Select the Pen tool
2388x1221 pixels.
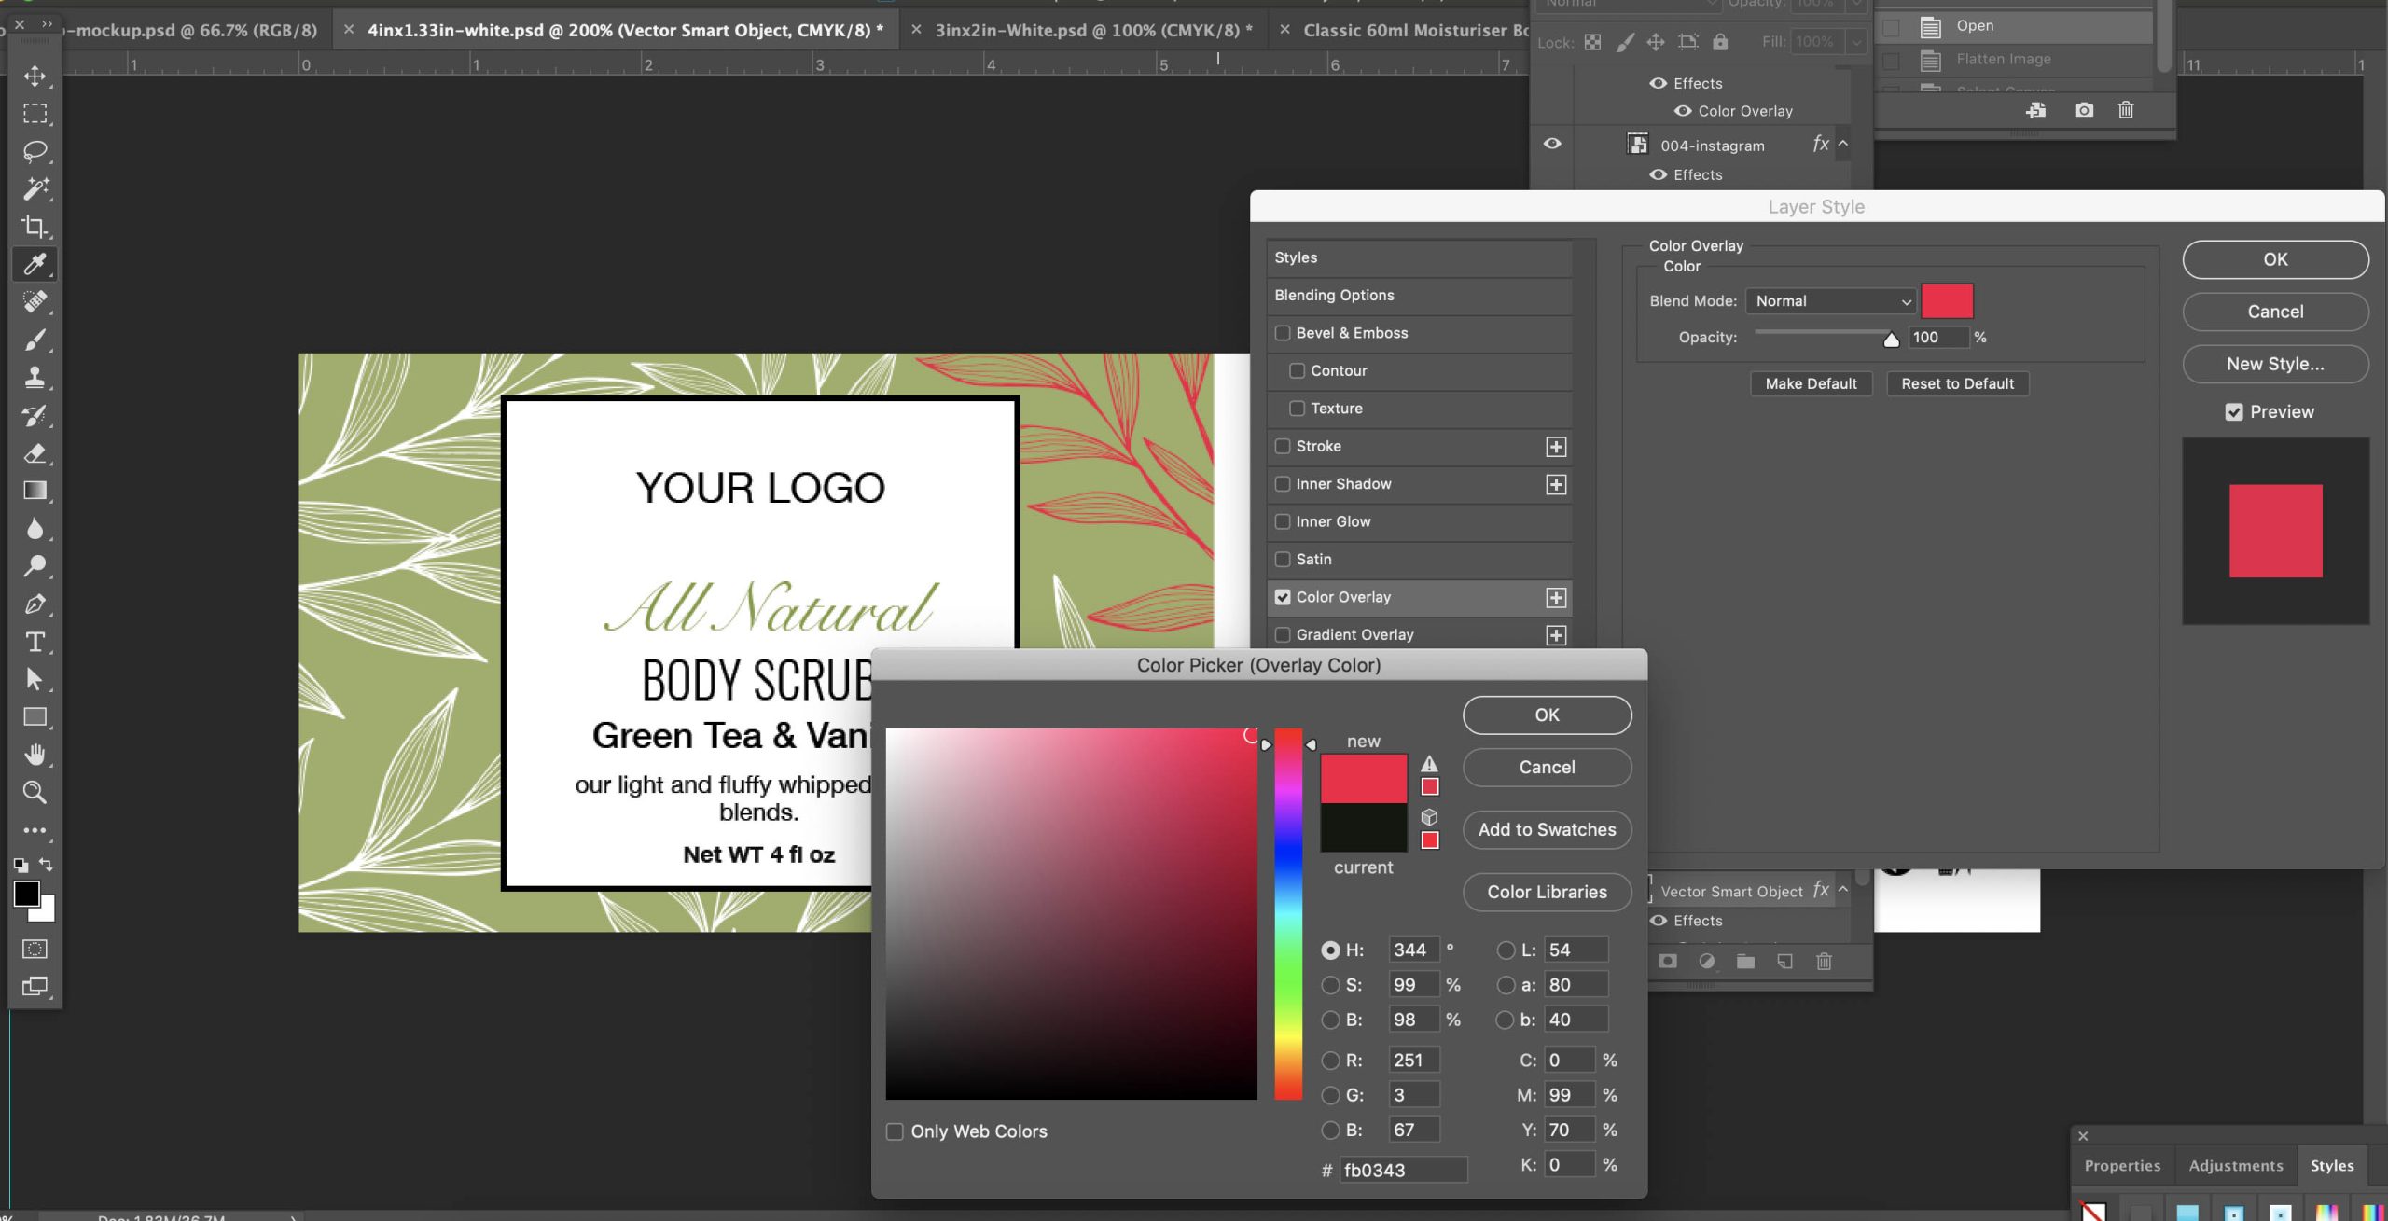click(x=35, y=604)
